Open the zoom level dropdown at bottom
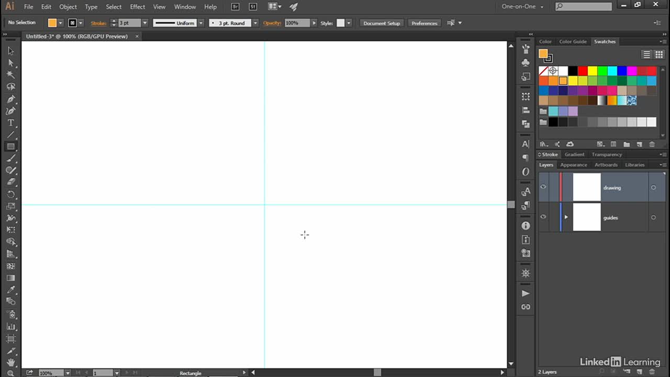This screenshot has width=670, height=377. coord(68,373)
